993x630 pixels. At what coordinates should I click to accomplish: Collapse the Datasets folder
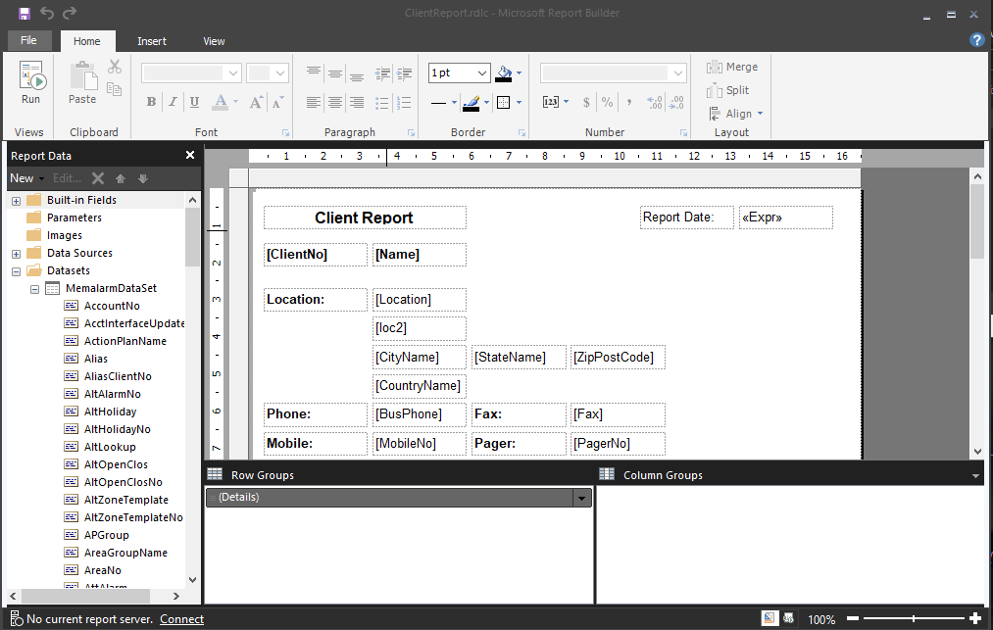tap(16, 272)
